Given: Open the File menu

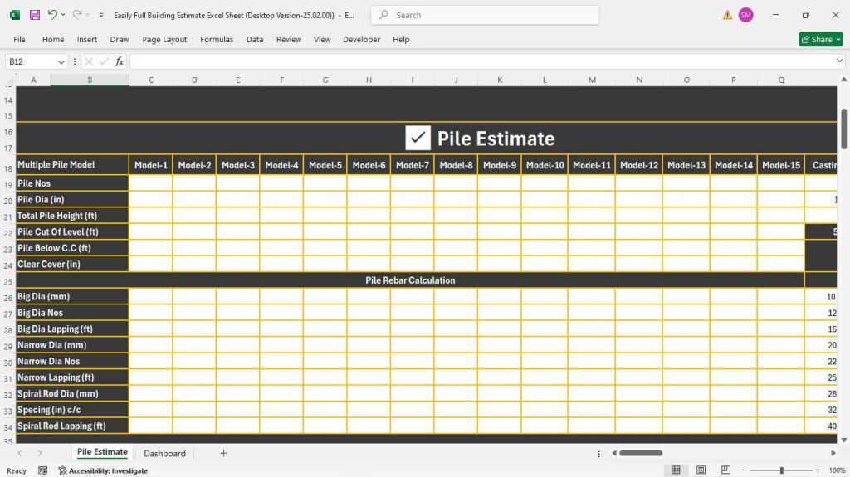Looking at the screenshot, I should pyautogui.click(x=19, y=40).
